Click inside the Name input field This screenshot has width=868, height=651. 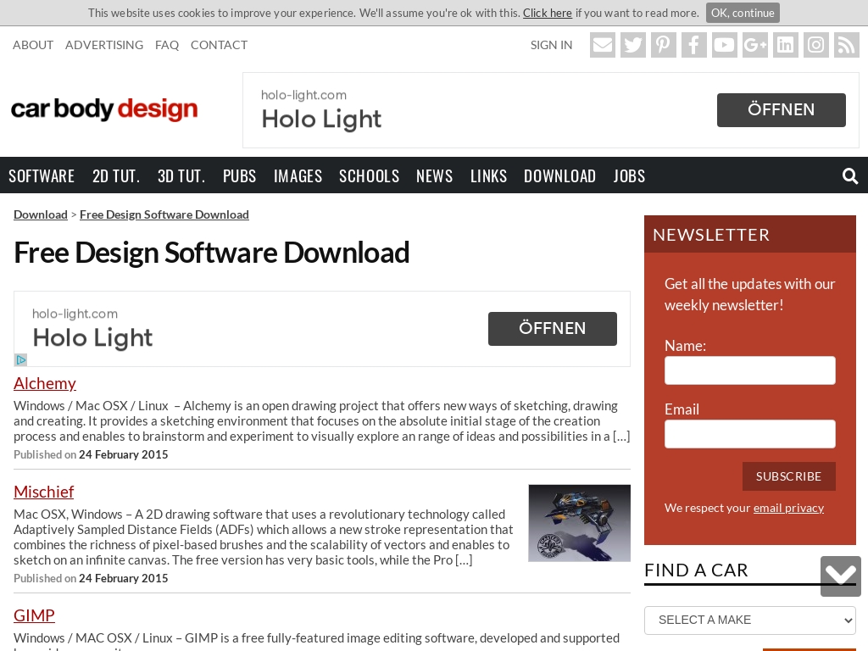pyautogui.click(x=750, y=370)
